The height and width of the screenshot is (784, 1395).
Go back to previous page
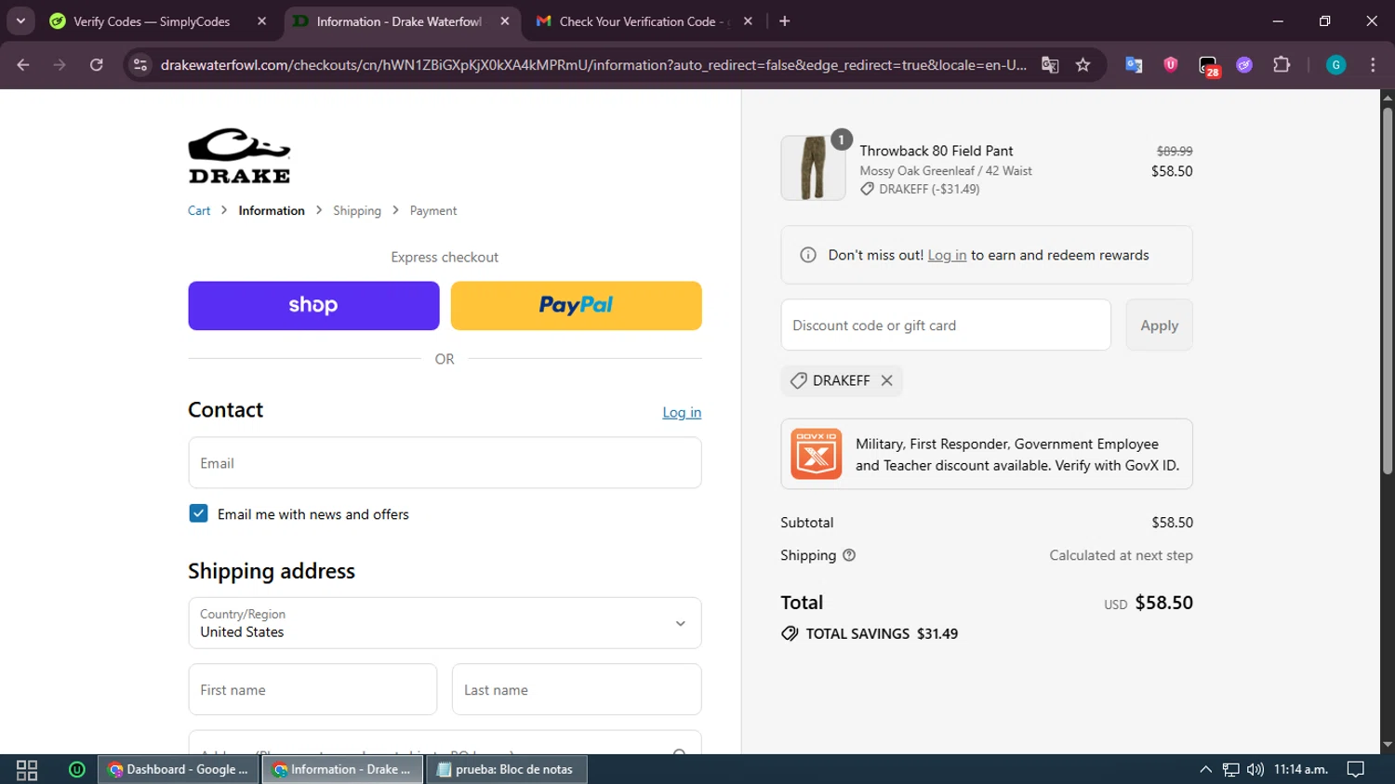[x=23, y=65]
